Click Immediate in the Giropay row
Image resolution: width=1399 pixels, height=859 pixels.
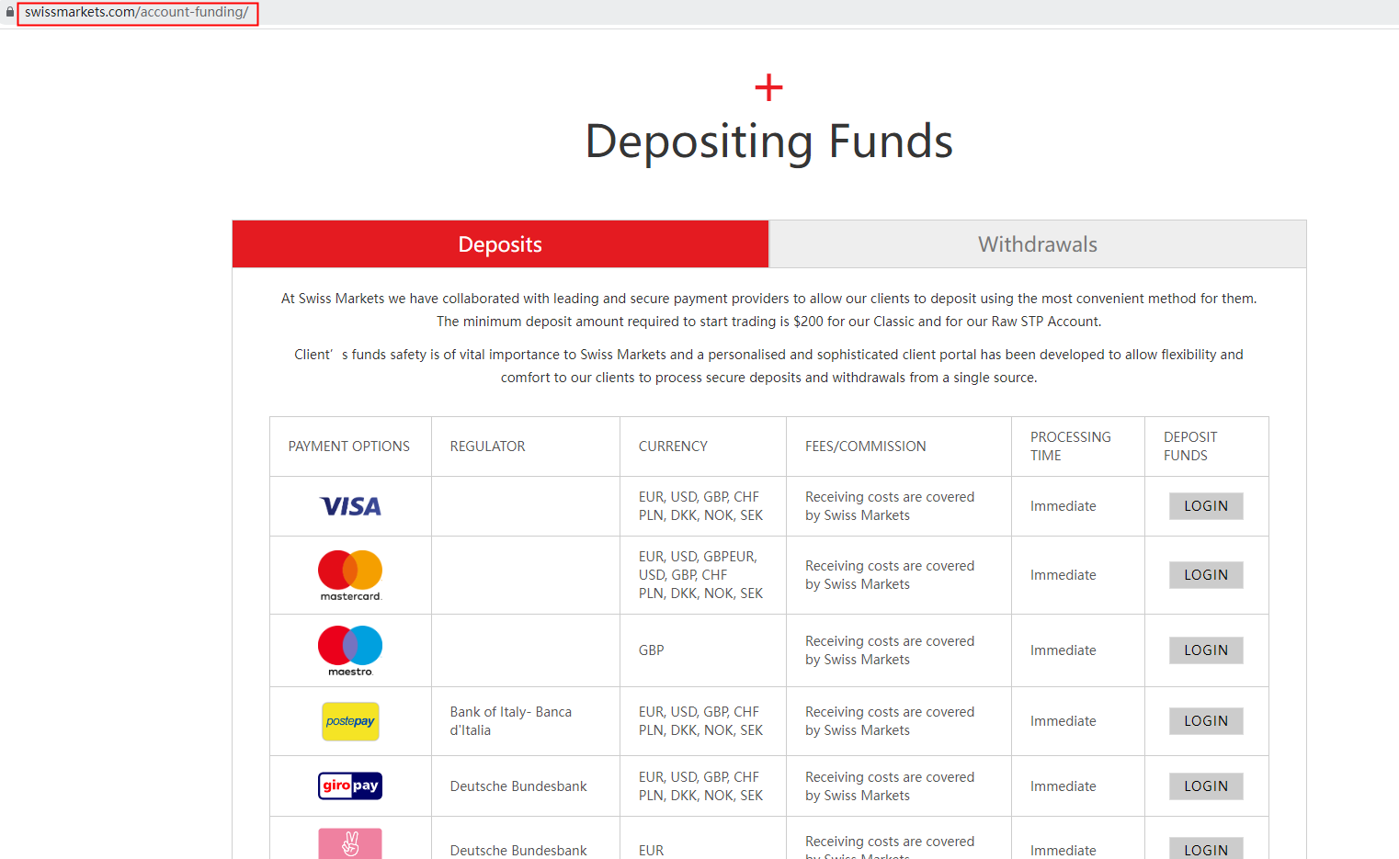[1063, 786]
